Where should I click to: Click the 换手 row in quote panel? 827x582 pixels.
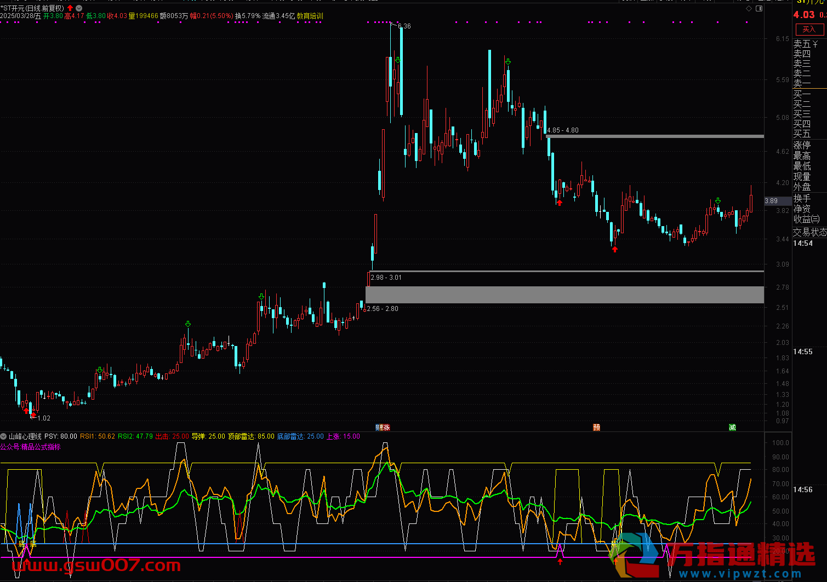pyautogui.click(x=802, y=198)
